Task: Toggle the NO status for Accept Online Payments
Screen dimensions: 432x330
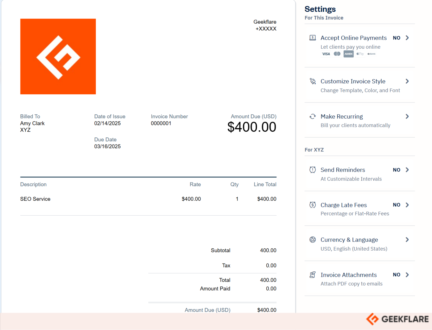Action: [x=397, y=38]
